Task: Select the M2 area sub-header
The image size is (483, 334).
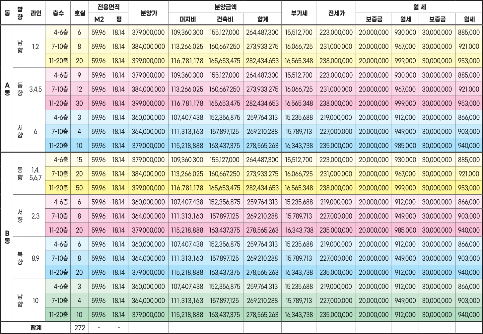Action: click(x=99, y=19)
